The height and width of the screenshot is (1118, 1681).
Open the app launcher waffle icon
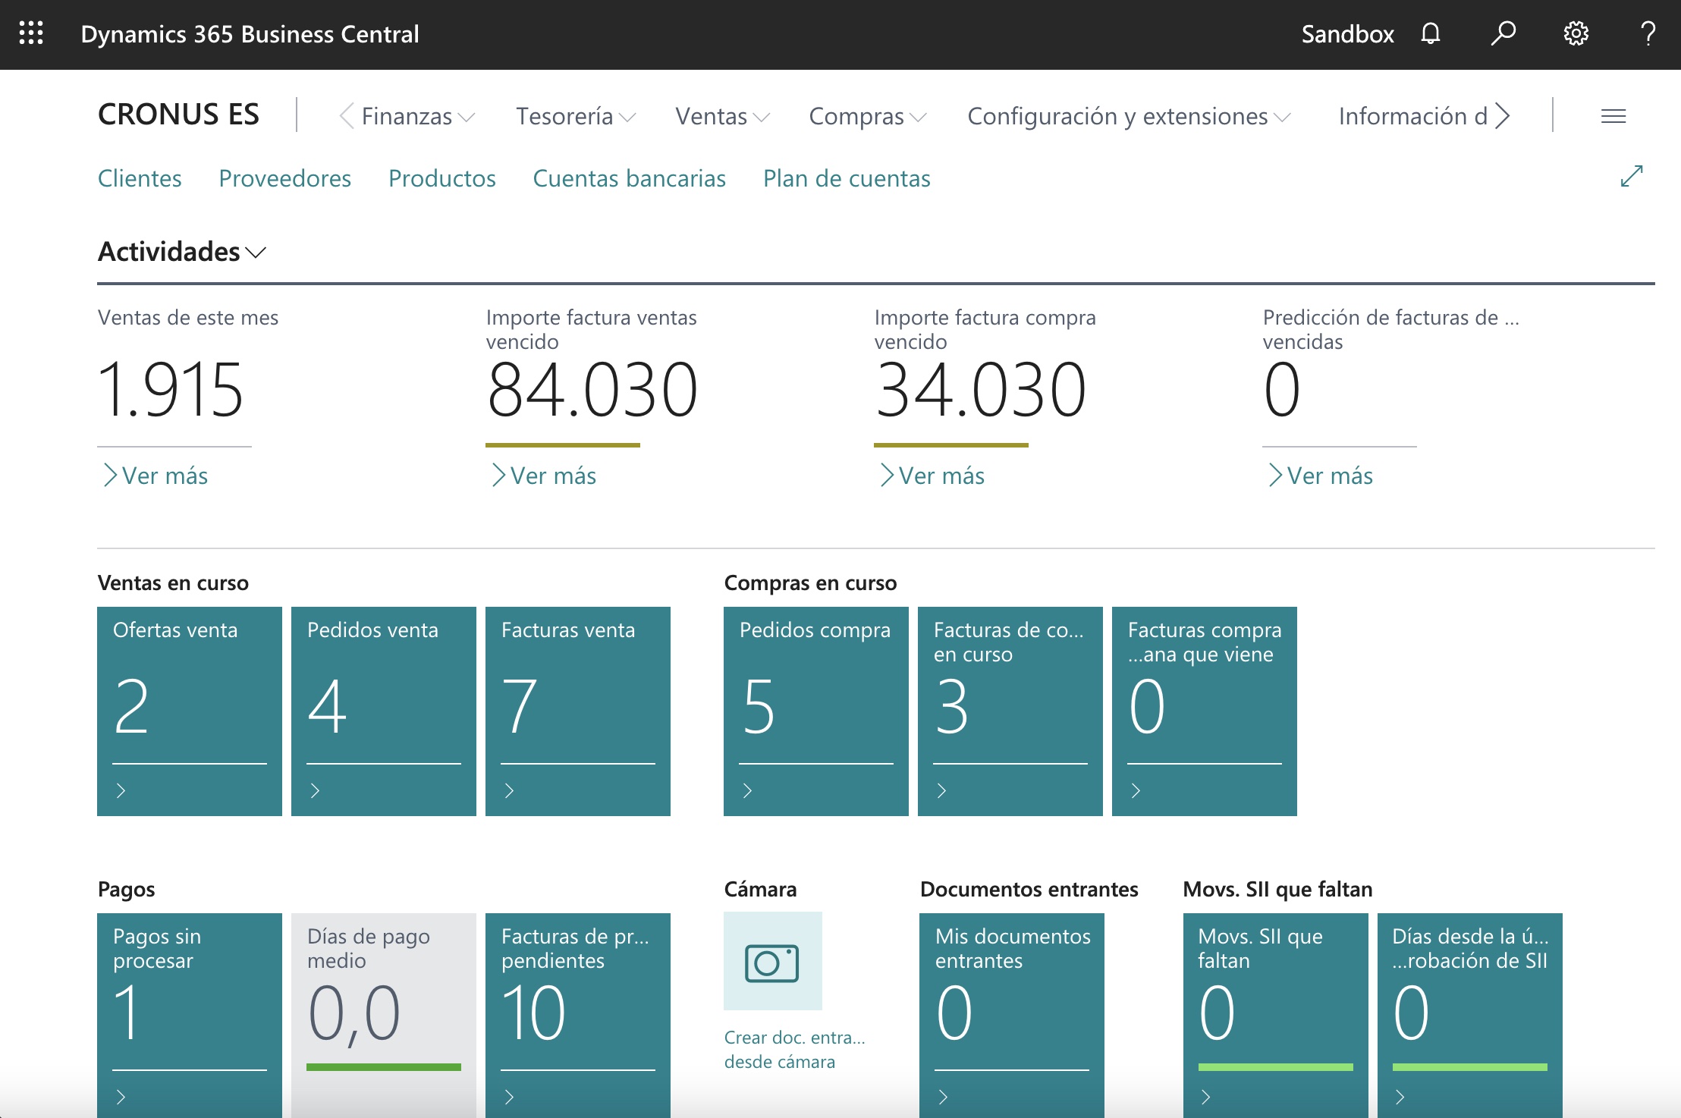31,33
